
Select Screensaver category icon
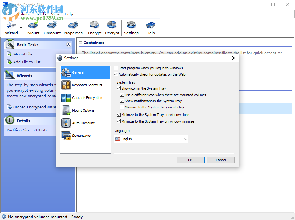(x=66, y=136)
